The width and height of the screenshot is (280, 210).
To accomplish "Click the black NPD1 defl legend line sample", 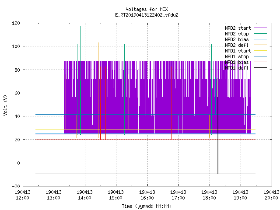I will coord(260,68).
